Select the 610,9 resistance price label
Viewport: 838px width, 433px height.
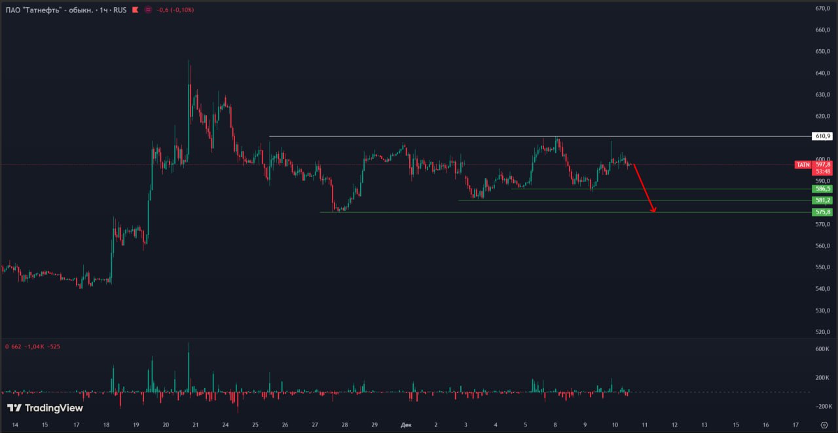pos(822,136)
